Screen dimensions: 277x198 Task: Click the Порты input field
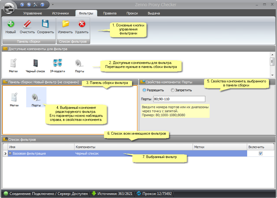[179, 99]
